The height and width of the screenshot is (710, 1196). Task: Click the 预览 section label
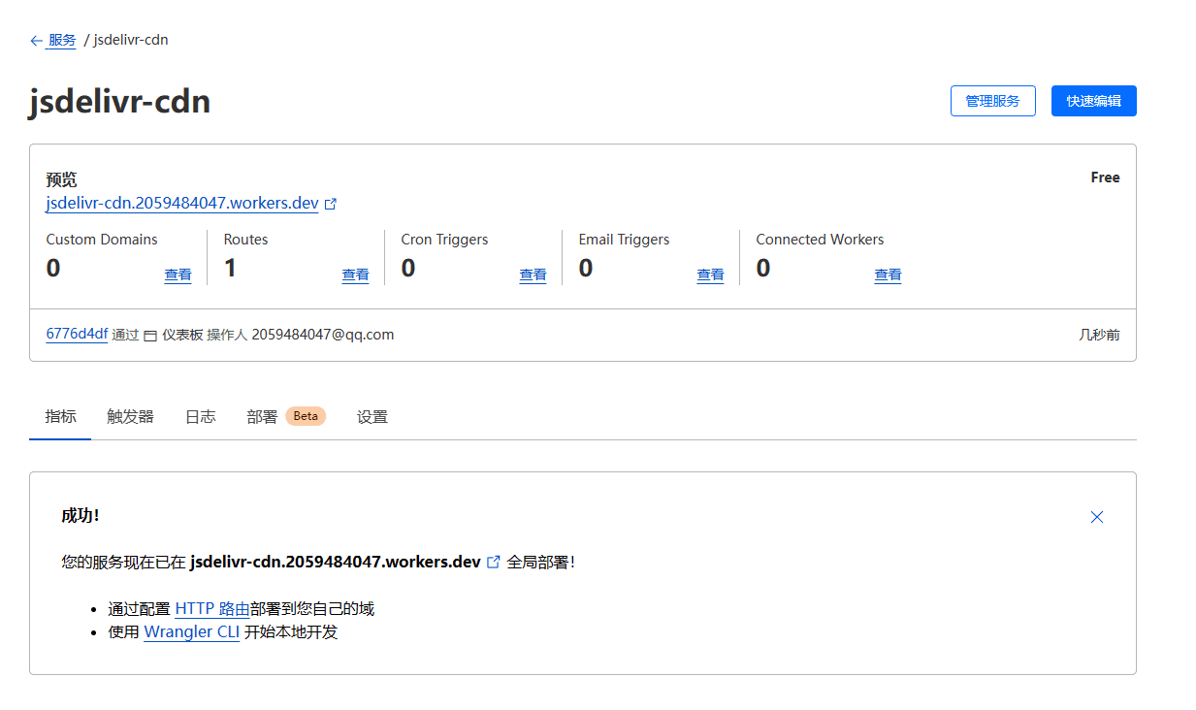pyautogui.click(x=61, y=179)
